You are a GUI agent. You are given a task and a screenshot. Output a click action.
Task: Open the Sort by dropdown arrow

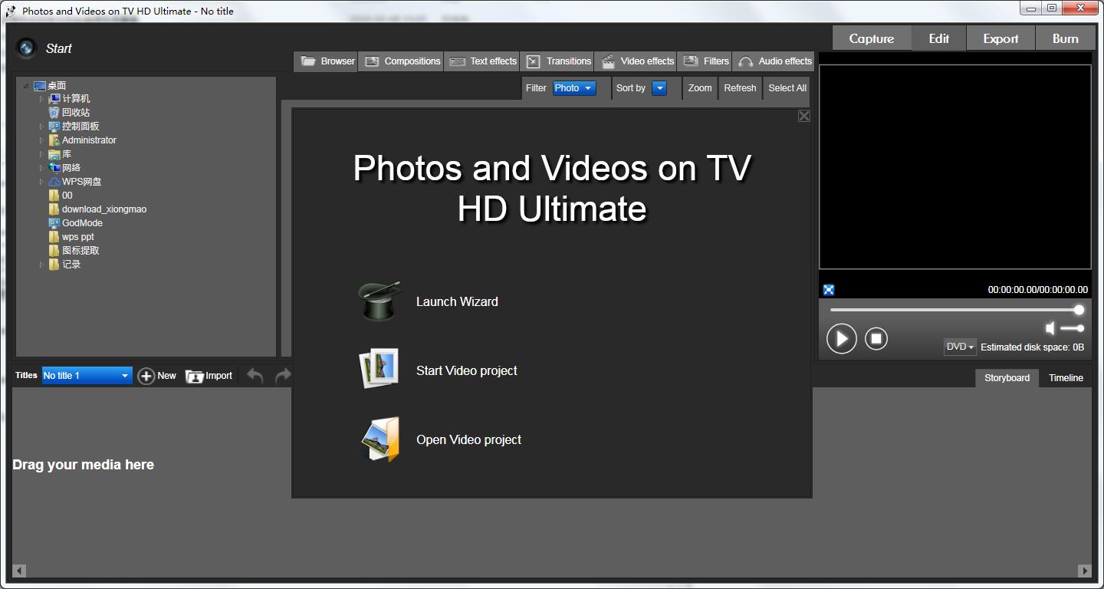659,88
